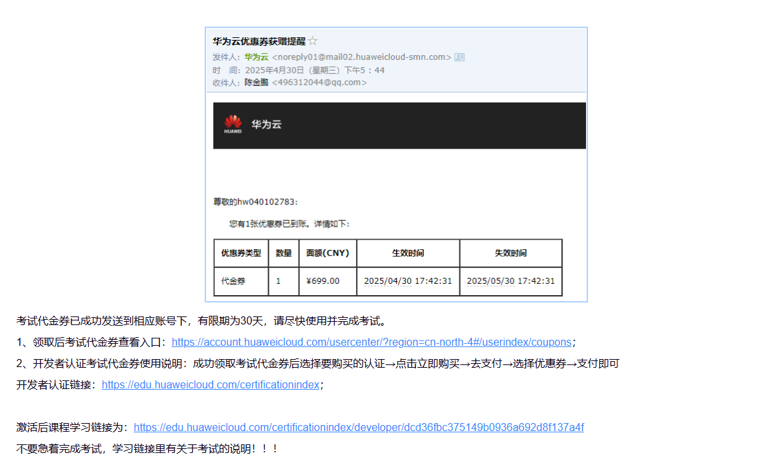784x469 pixels.
Task: Click the Huawei logo in banner
Action: click(233, 125)
